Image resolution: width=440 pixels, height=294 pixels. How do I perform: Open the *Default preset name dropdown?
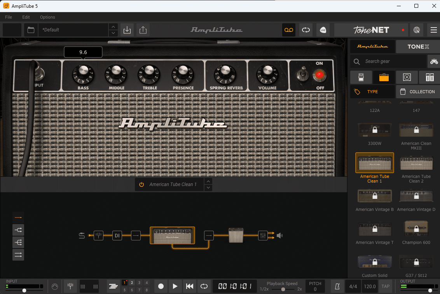click(73, 30)
